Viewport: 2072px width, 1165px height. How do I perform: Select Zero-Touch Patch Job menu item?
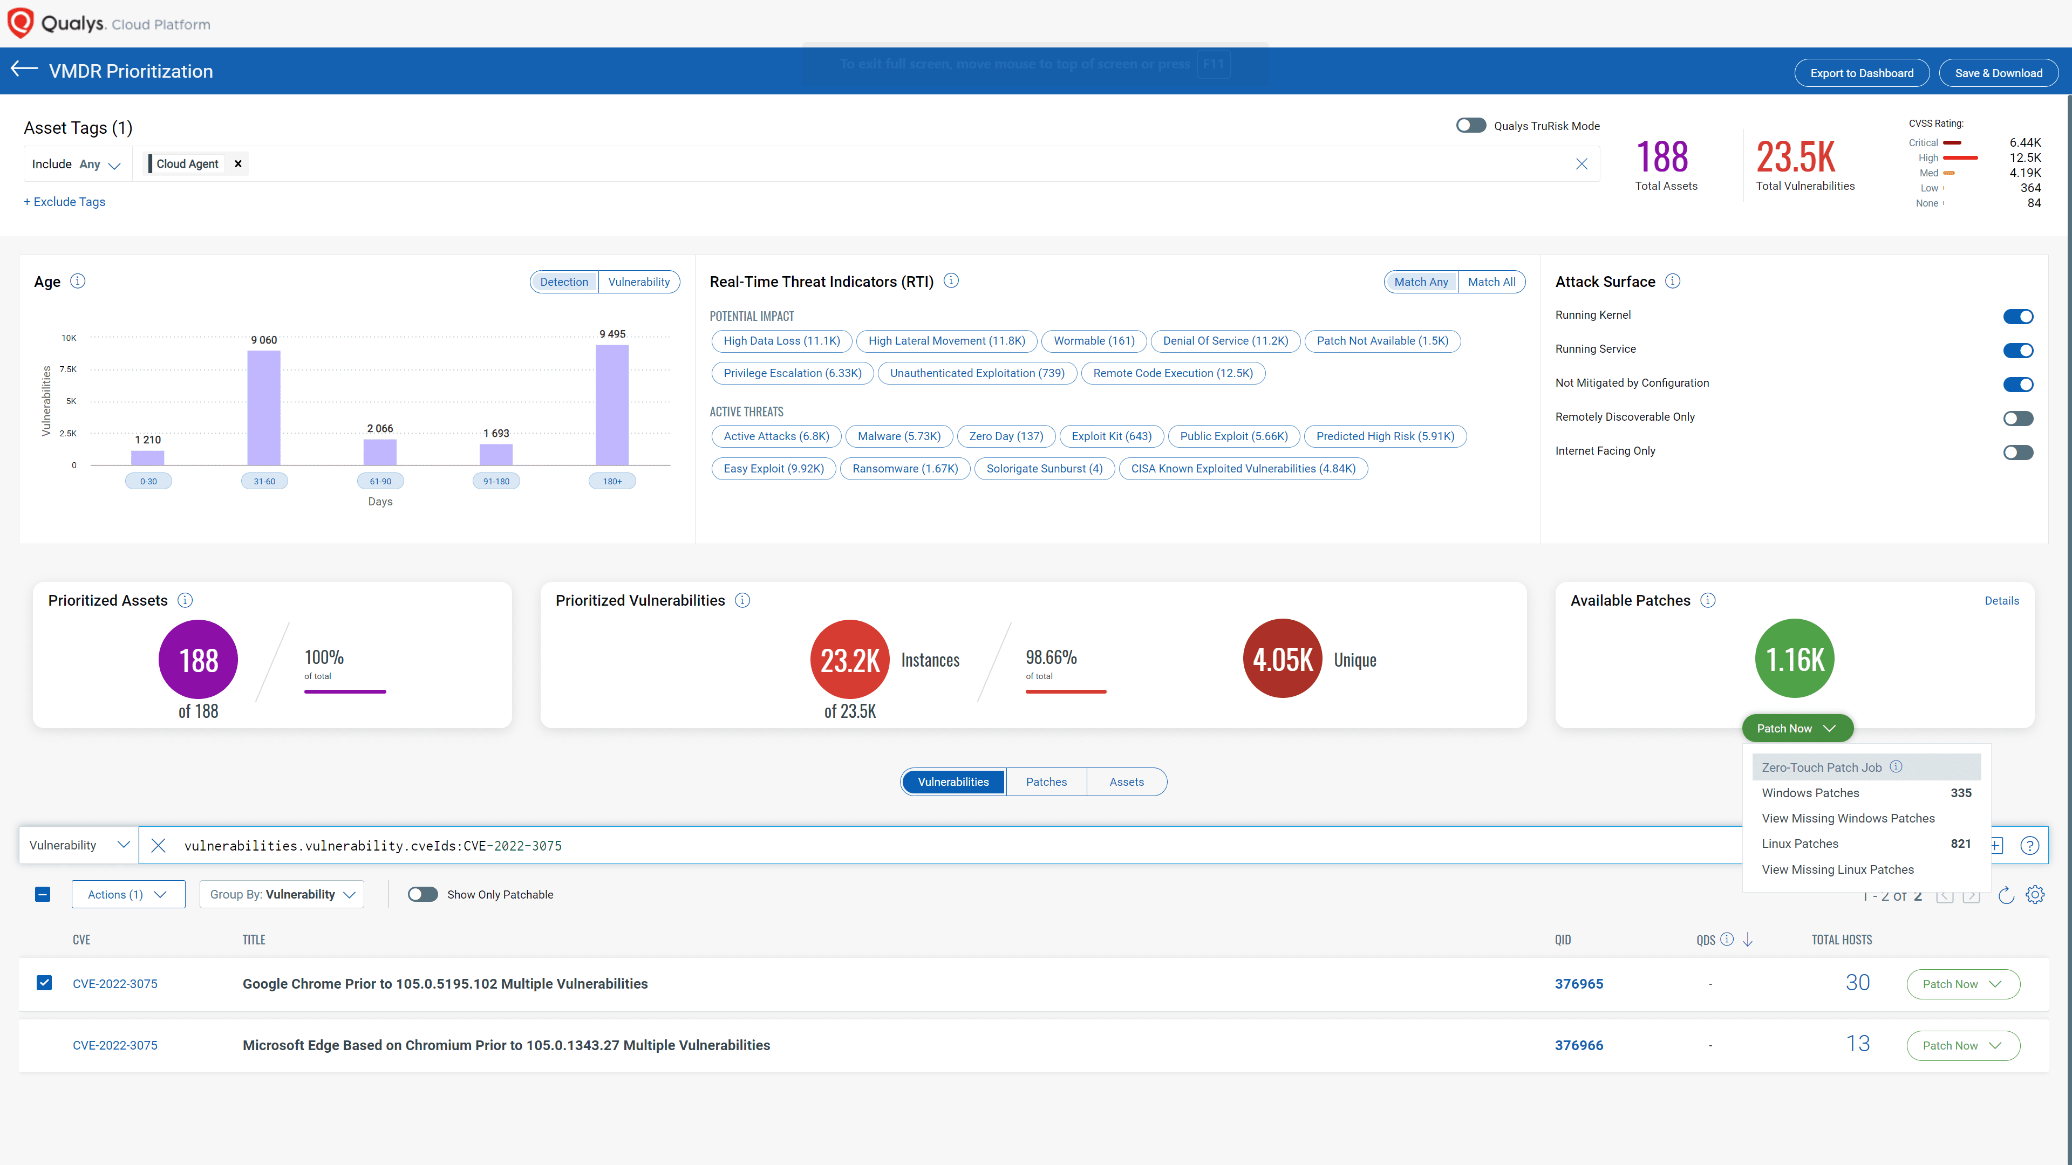point(1866,767)
